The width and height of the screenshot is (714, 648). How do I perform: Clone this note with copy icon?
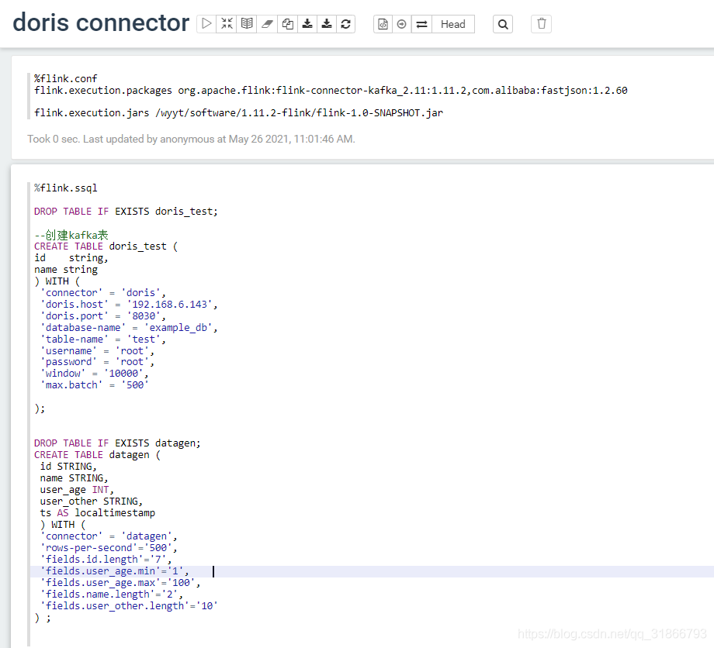pos(287,24)
